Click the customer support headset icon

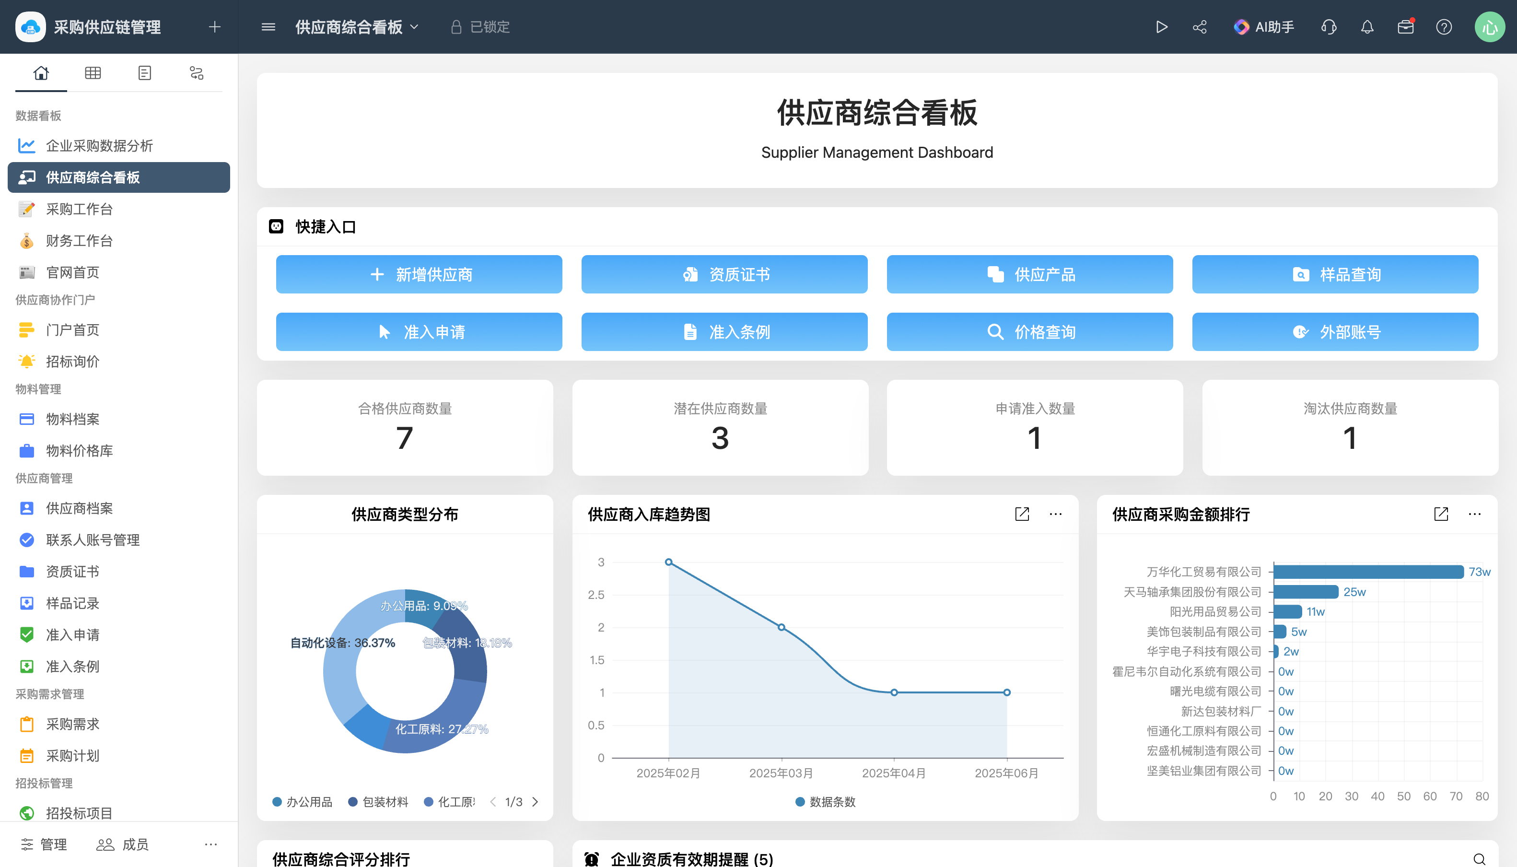(1328, 27)
